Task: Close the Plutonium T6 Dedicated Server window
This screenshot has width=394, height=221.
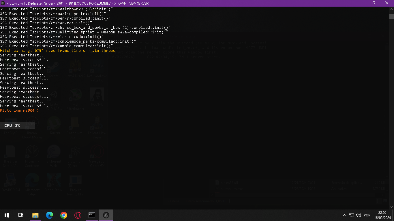Action: click(387, 3)
